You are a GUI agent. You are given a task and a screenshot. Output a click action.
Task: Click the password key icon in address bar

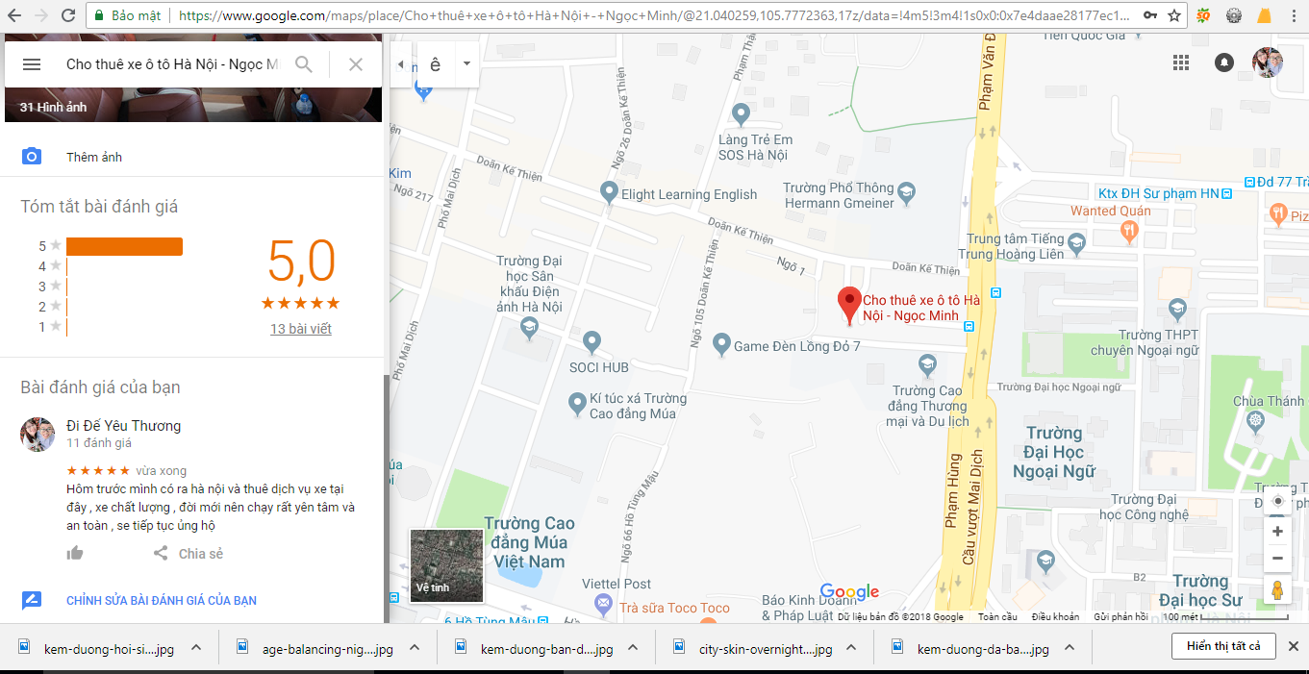pos(1150,15)
